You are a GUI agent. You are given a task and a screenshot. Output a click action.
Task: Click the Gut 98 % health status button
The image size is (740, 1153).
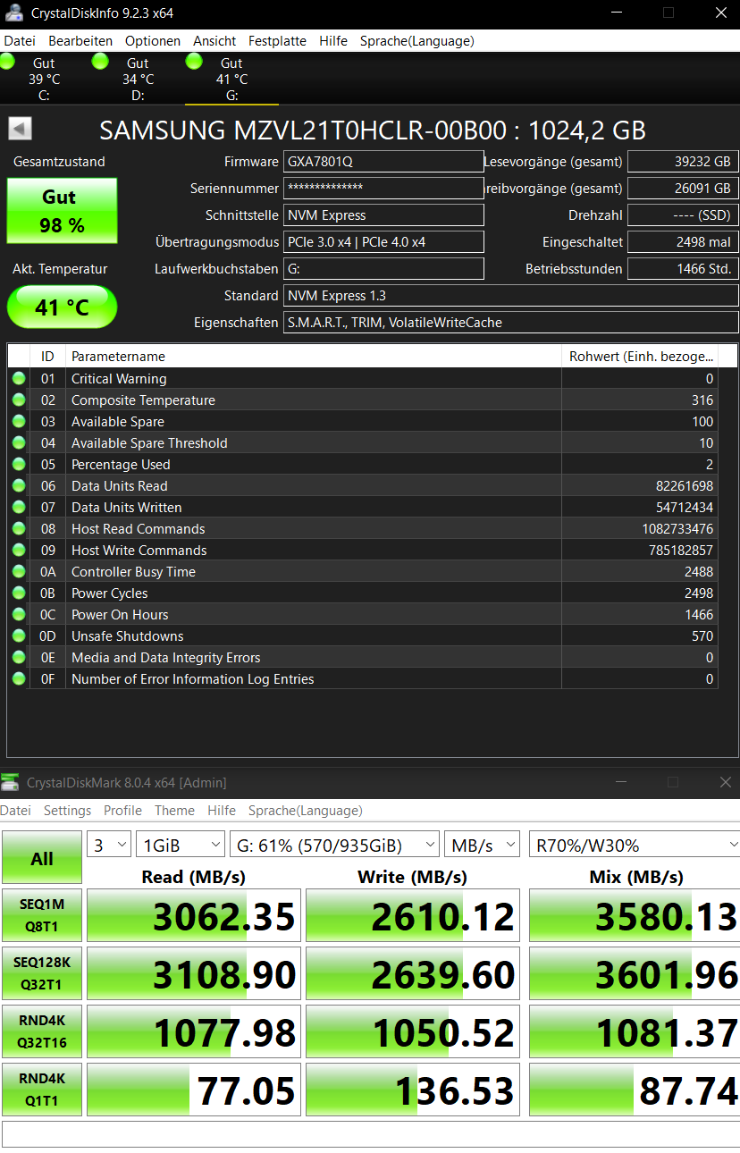pyautogui.click(x=62, y=211)
